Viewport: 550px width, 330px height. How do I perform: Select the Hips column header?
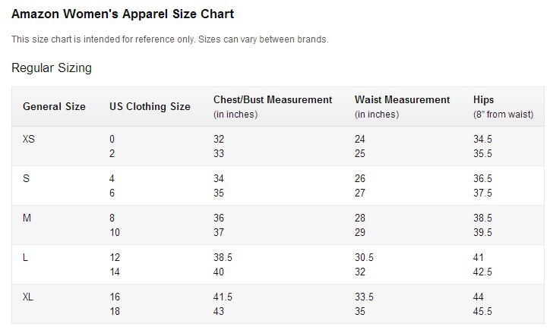(503, 106)
